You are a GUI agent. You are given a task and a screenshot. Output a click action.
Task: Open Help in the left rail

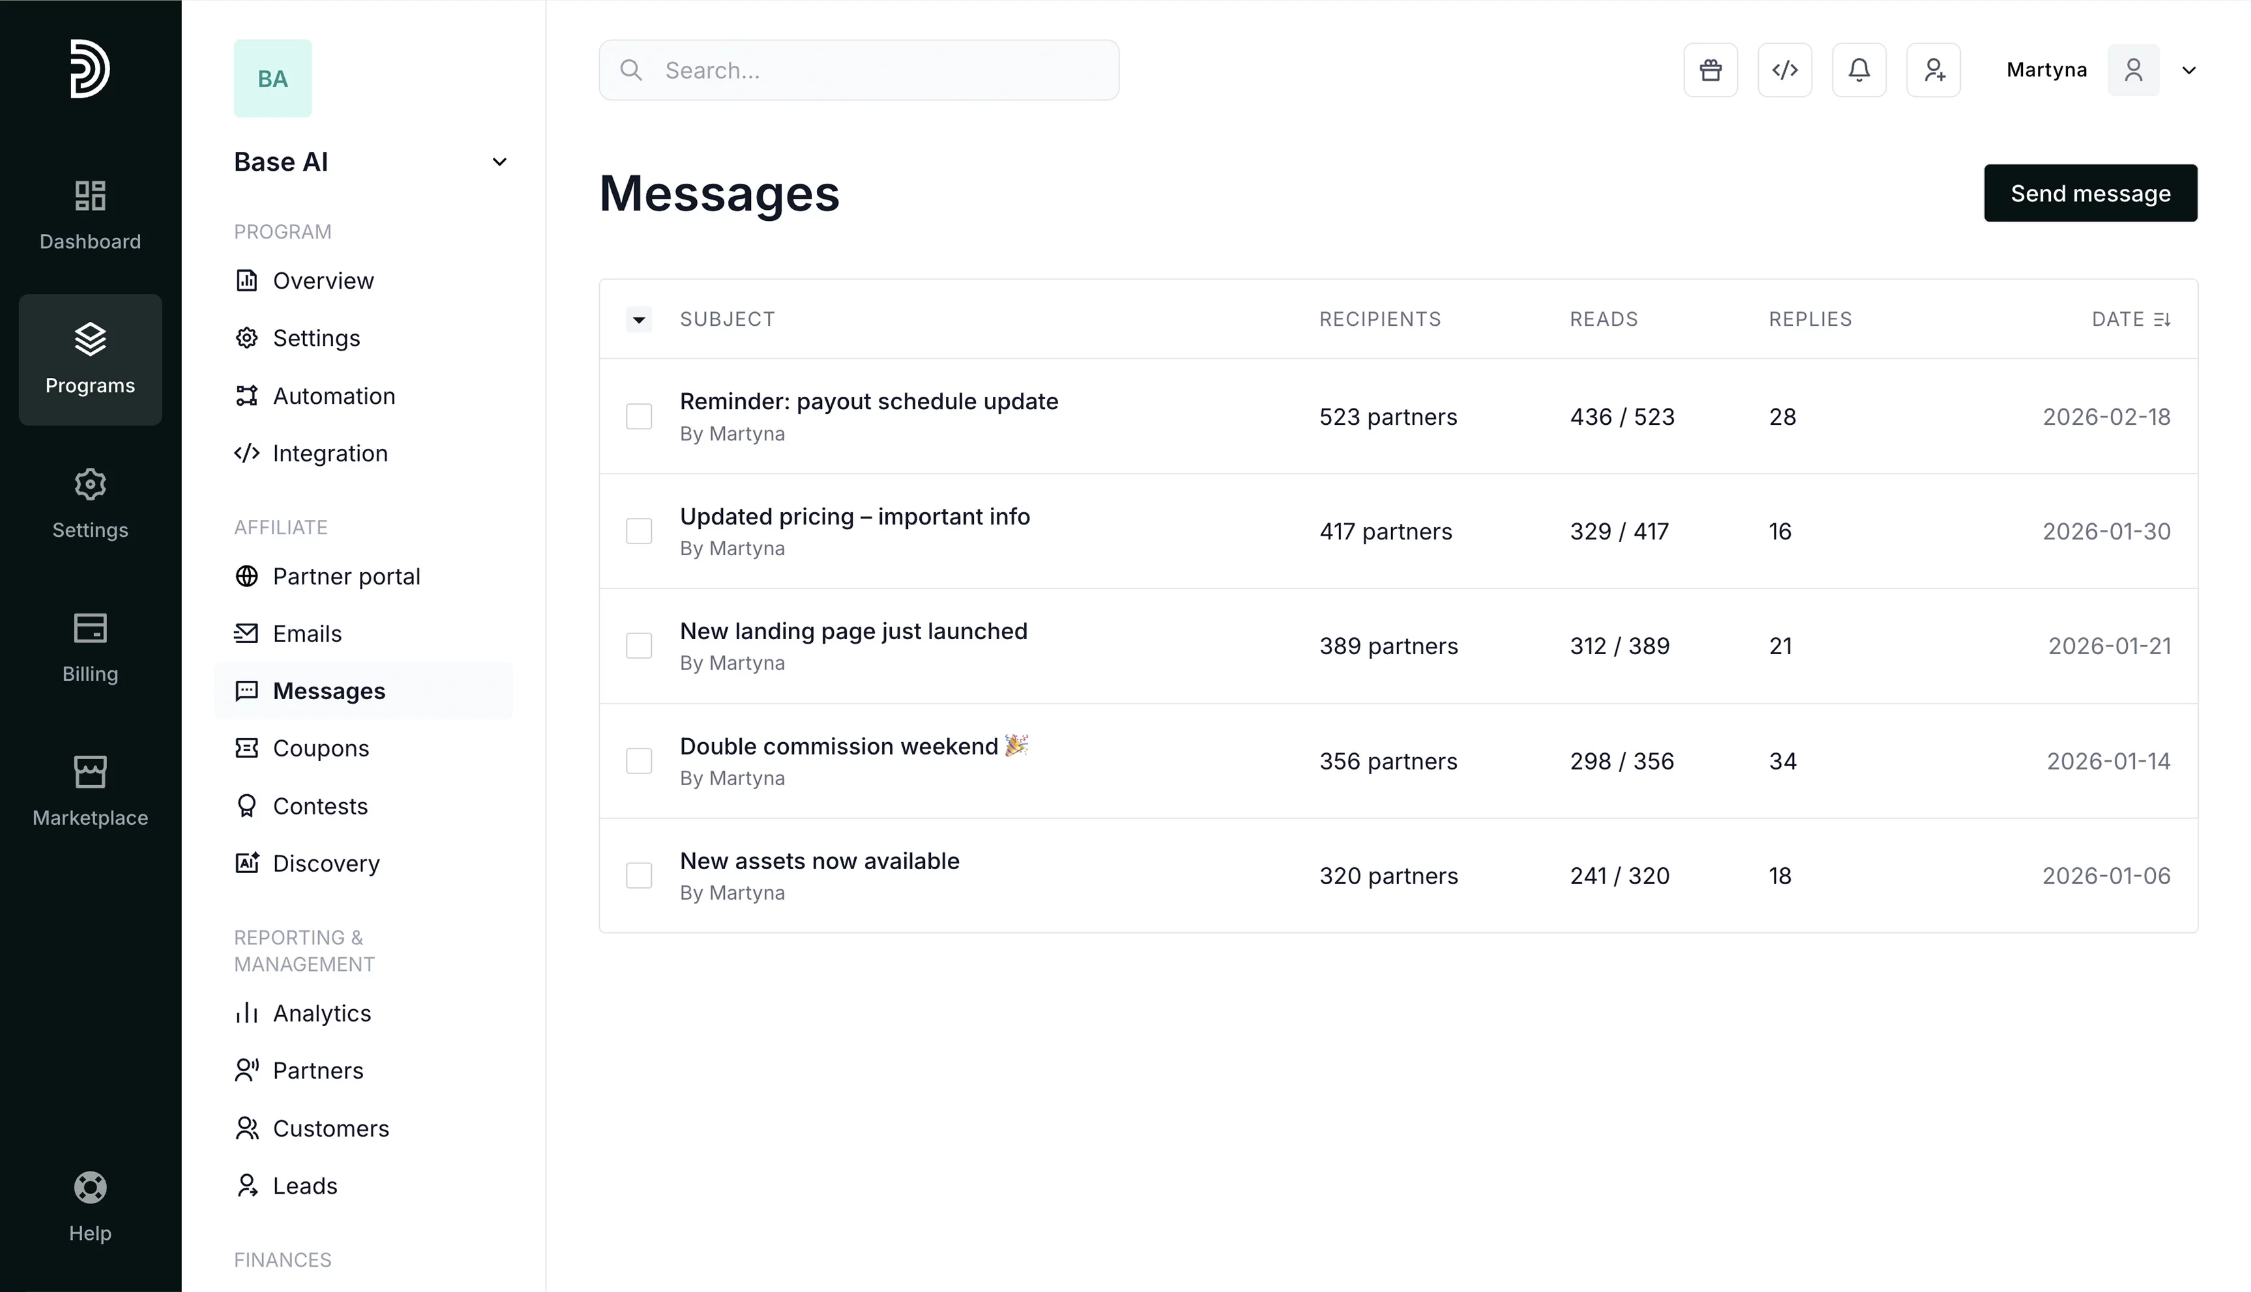click(90, 1206)
